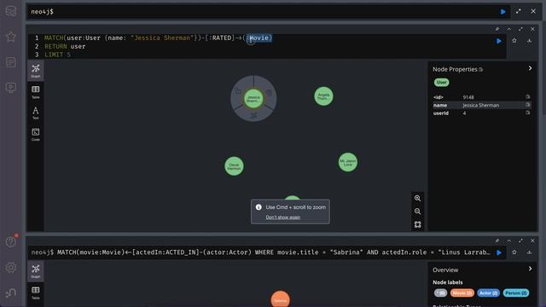546x307 pixels.
Task: Open browser settings gear icon
Action: point(11,267)
